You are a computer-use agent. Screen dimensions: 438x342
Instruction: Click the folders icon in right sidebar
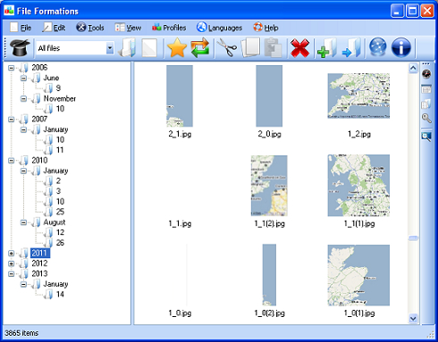pos(426,104)
